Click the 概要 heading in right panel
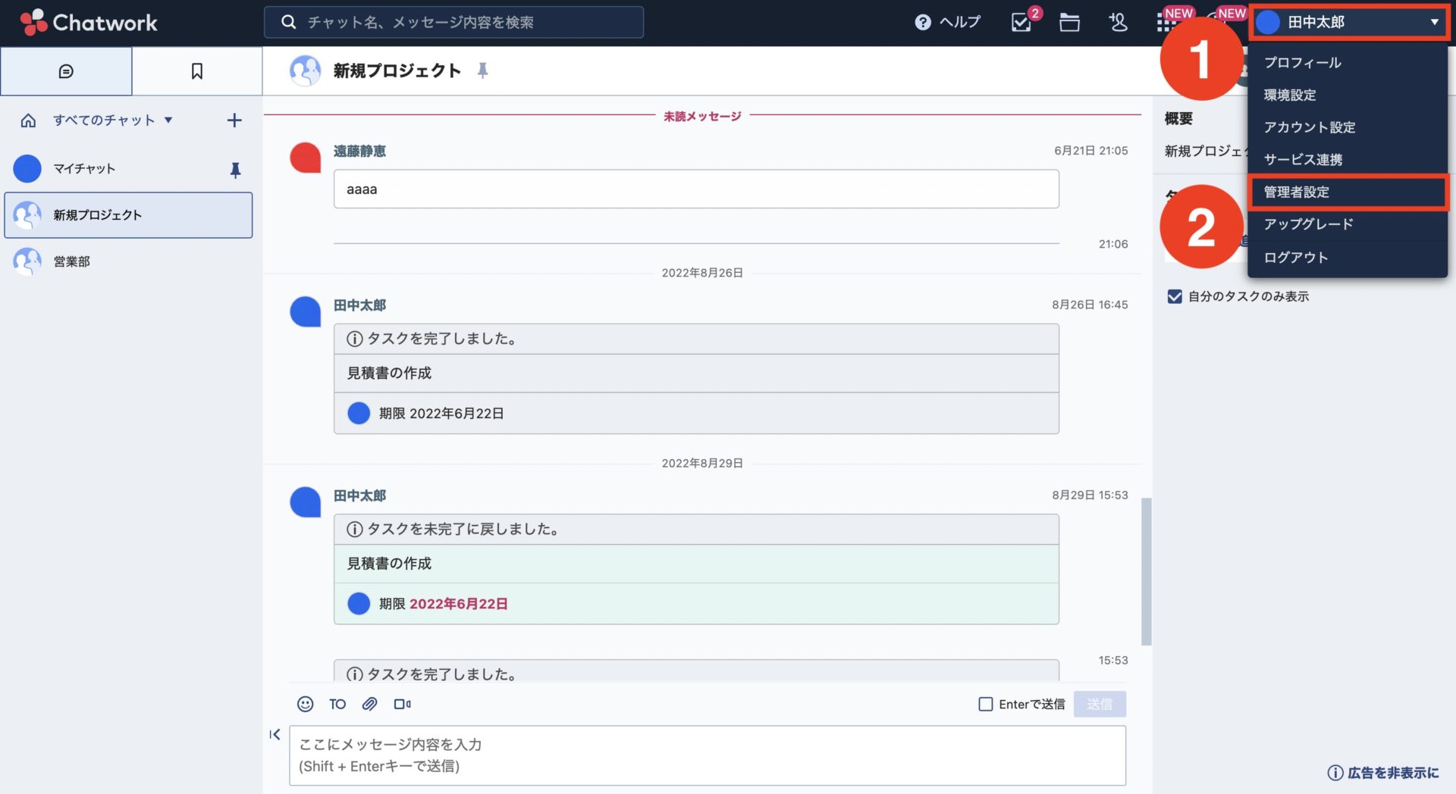Viewport: 1456px width, 794px height. pyautogui.click(x=1178, y=118)
